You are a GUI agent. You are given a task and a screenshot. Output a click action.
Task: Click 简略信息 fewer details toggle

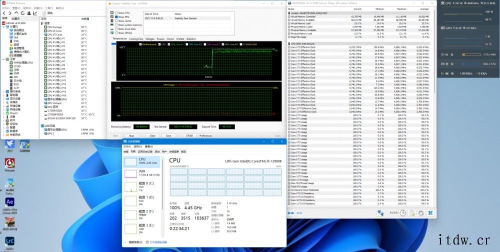click(x=133, y=242)
